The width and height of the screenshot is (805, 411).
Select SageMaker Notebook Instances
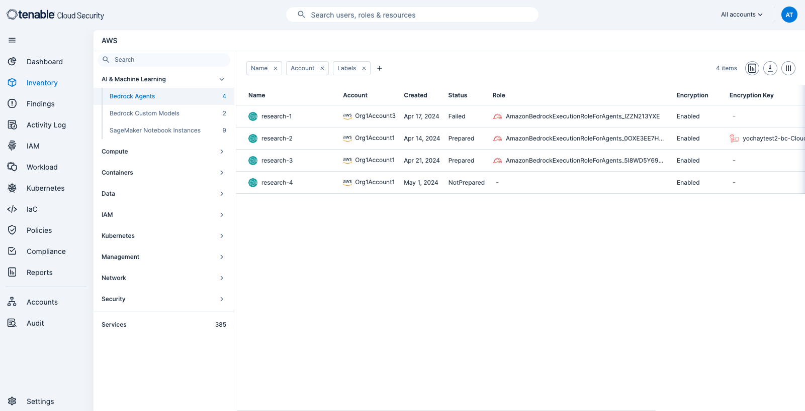[155, 130]
